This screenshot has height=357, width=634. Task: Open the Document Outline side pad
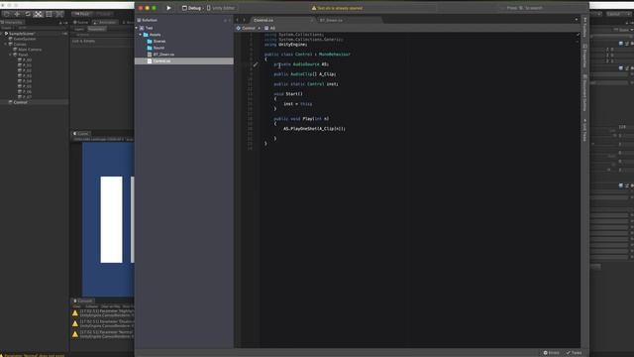coord(585,93)
